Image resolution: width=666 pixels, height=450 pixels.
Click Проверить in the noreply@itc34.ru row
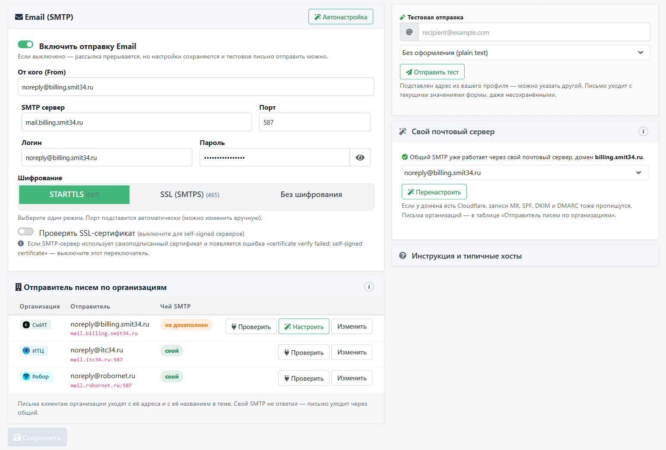click(x=304, y=352)
